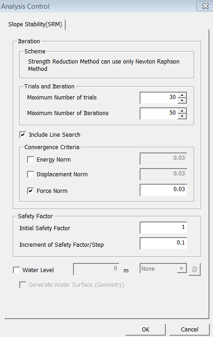Open the None water level dropdown
213x337 pixels.
click(163, 269)
